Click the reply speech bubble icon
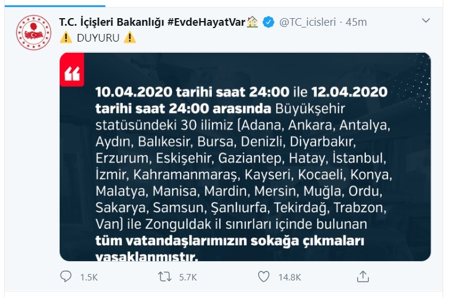The height and width of the screenshot is (298, 452). pyautogui.click(x=66, y=277)
